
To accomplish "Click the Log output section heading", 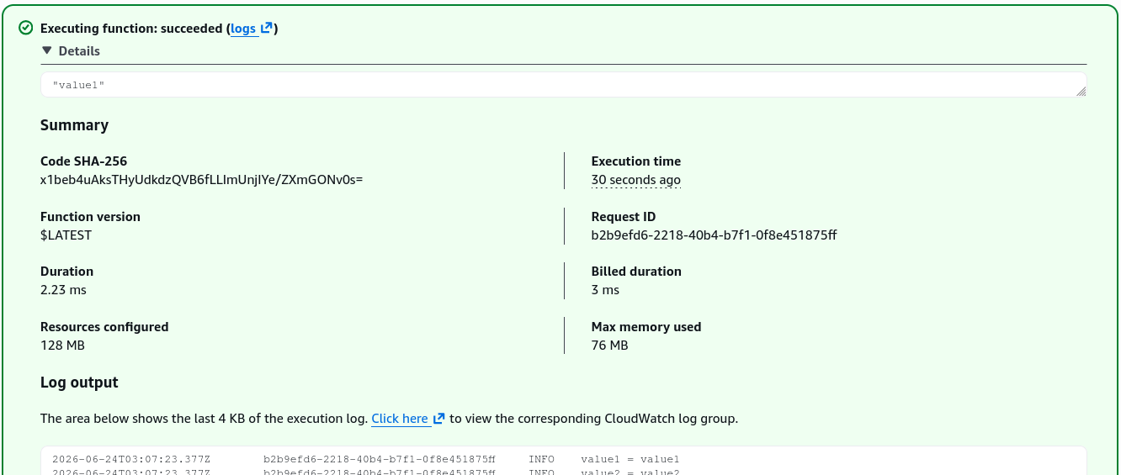I will click(x=79, y=383).
